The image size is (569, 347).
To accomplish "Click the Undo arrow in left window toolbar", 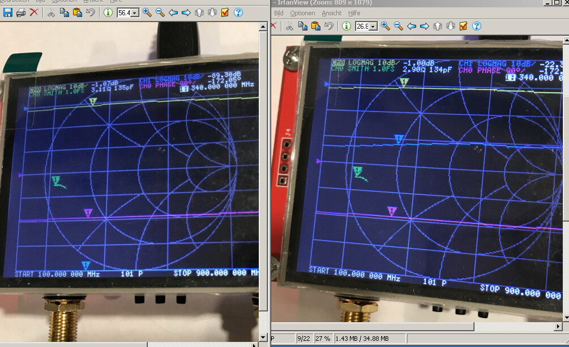I will pos(91,12).
